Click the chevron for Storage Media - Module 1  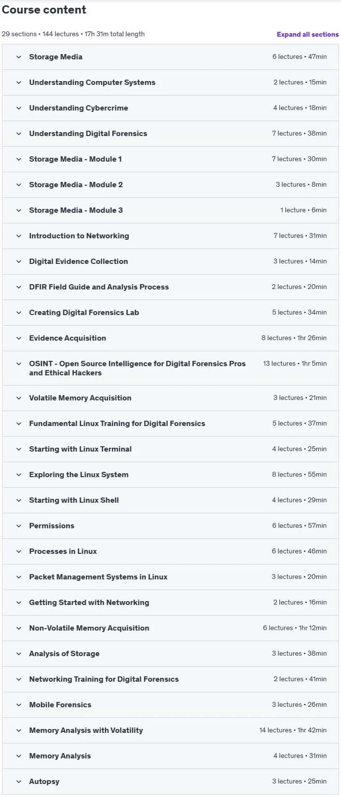pyautogui.click(x=19, y=159)
